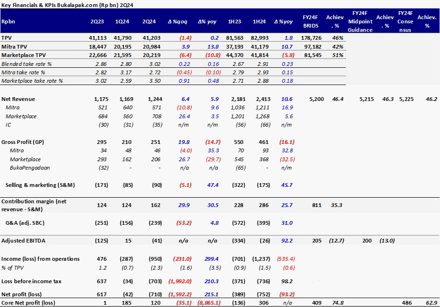This screenshot has width=440, height=307.
Task: Click the 1H24 column header
Action: (259, 21)
